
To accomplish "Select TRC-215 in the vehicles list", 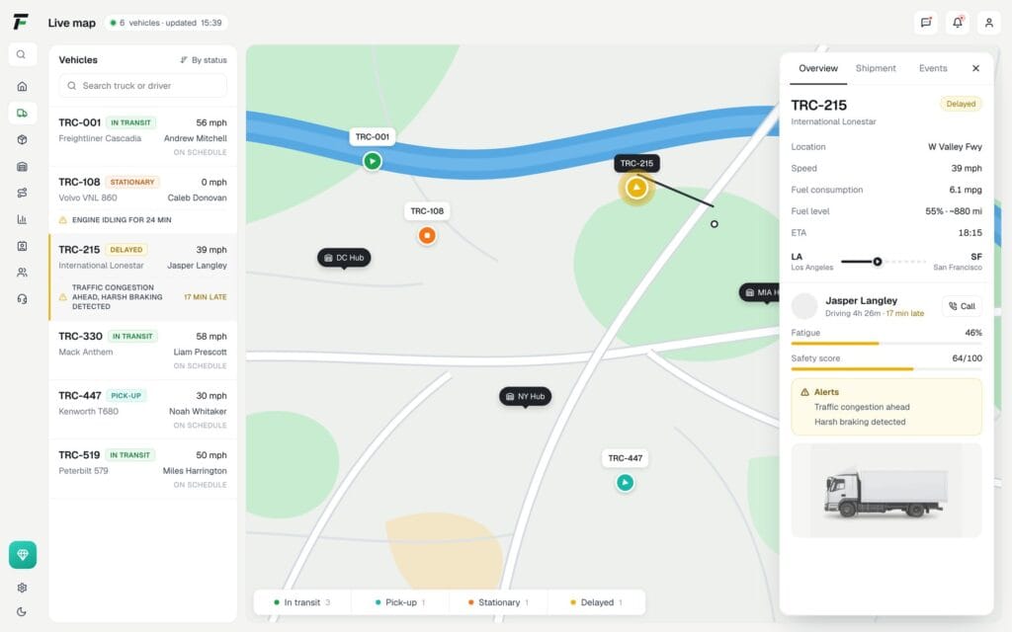I will pos(142,277).
